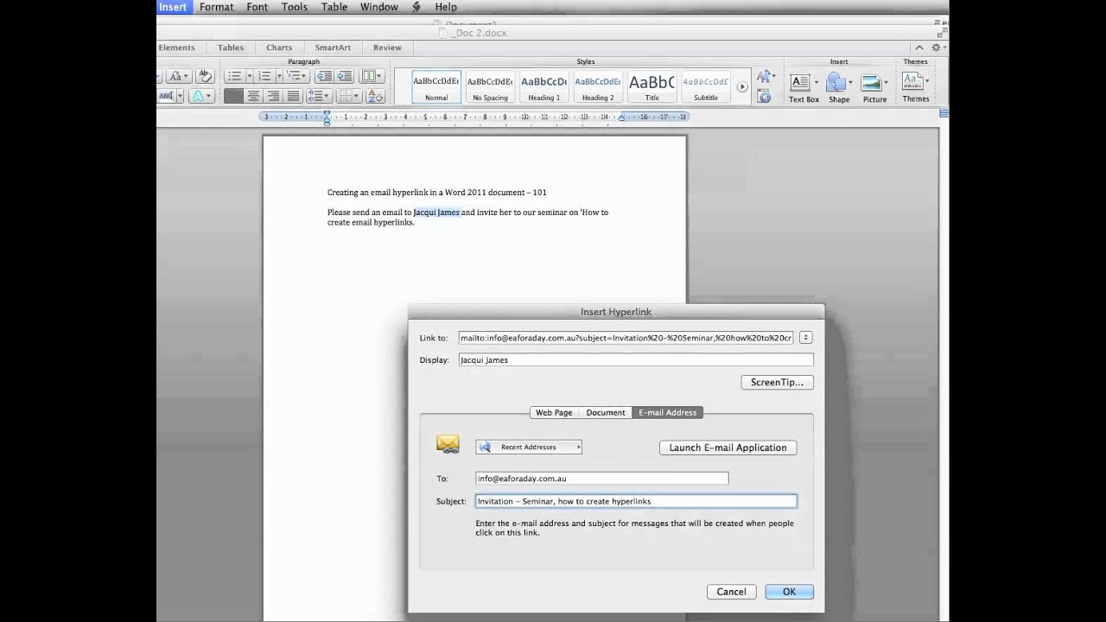1106x622 pixels.
Task: Click Cancel in Insert Hyperlink dialog
Action: tap(731, 592)
